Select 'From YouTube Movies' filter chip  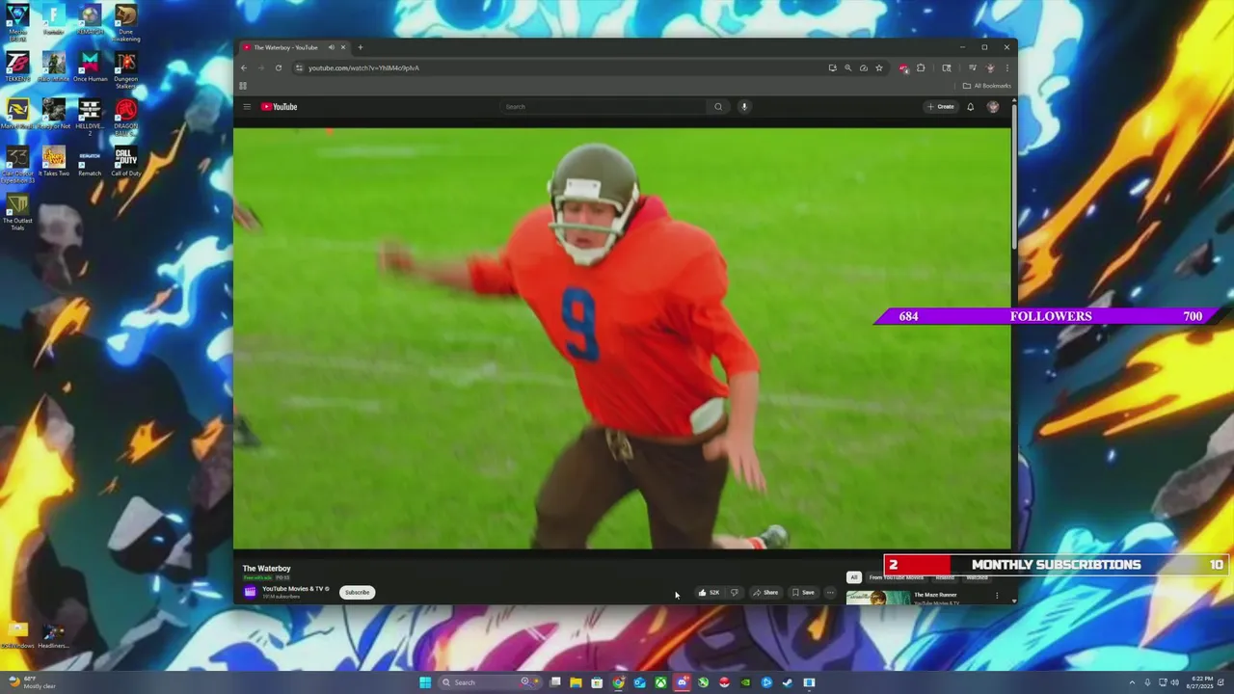(x=897, y=578)
